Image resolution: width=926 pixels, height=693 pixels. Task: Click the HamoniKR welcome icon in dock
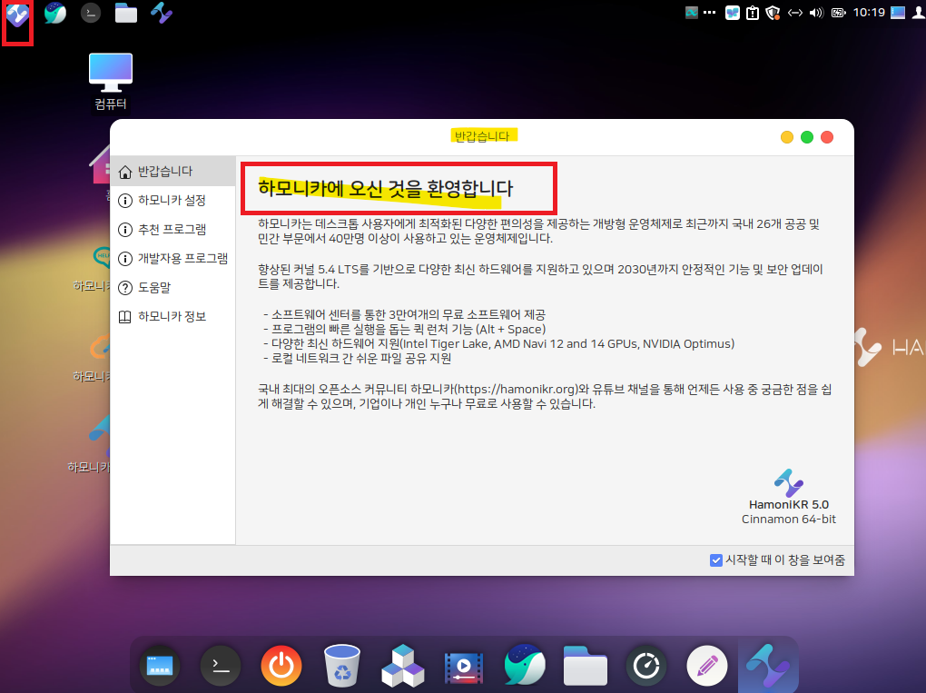click(x=768, y=666)
